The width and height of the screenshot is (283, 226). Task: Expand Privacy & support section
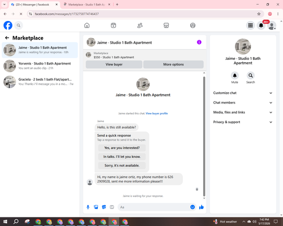click(x=243, y=122)
